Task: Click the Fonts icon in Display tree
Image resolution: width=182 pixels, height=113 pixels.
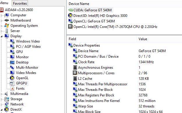Action: pos(12,89)
